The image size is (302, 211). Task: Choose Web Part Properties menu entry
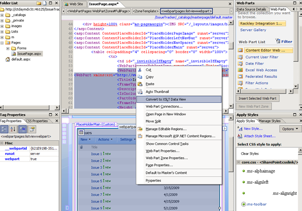[x=179, y=151]
